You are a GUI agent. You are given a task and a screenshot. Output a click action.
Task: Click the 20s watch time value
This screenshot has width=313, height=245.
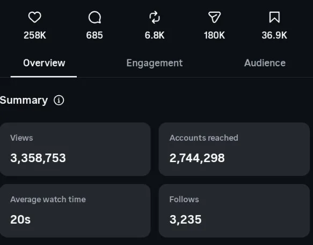pyautogui.click(x=20, y=219)
